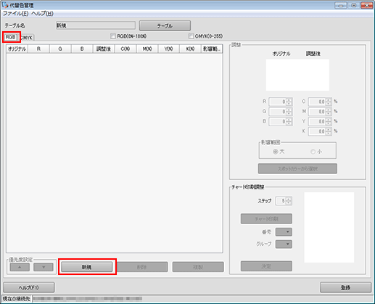Move priority down with the down arrow button

point(44,267)
